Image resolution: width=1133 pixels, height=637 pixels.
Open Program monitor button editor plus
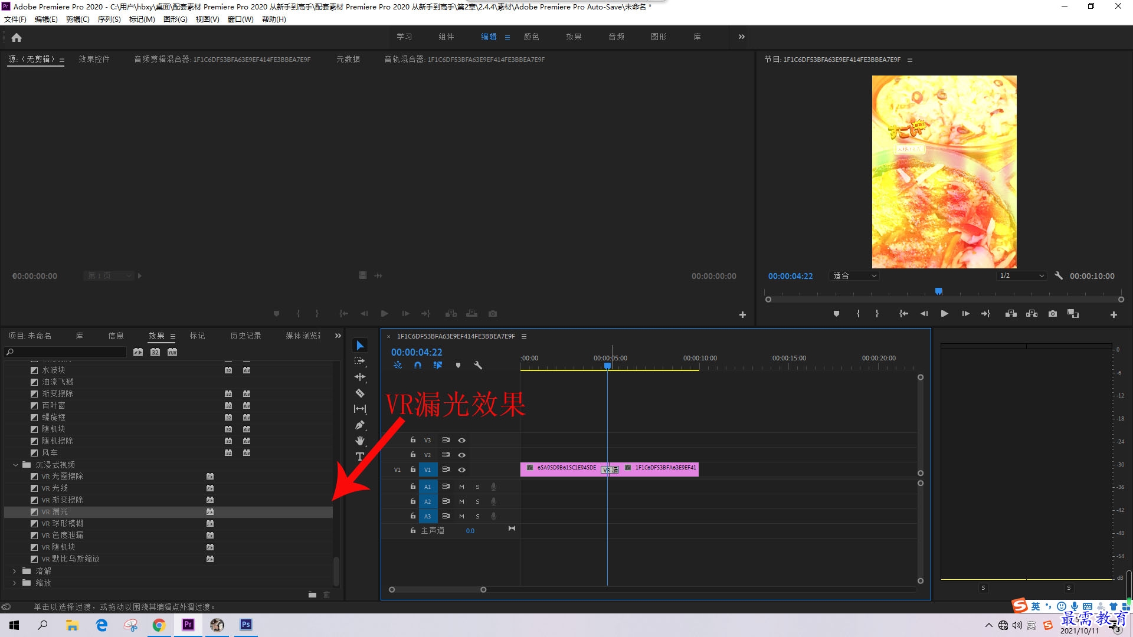1114,315
